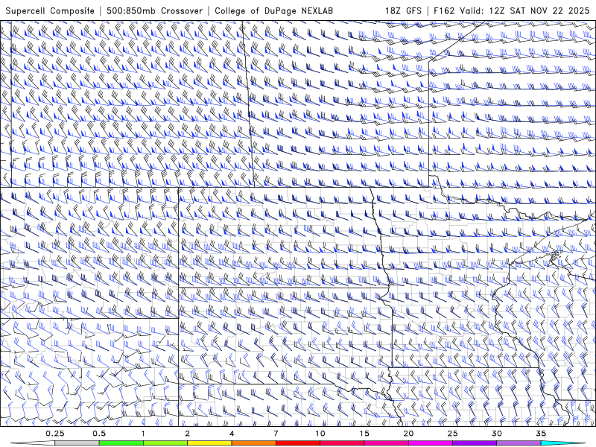The width and height of the screenshot is (596, 447).
Task: Click the green swatch between 0.5 and 1
Action: (121, 443)
